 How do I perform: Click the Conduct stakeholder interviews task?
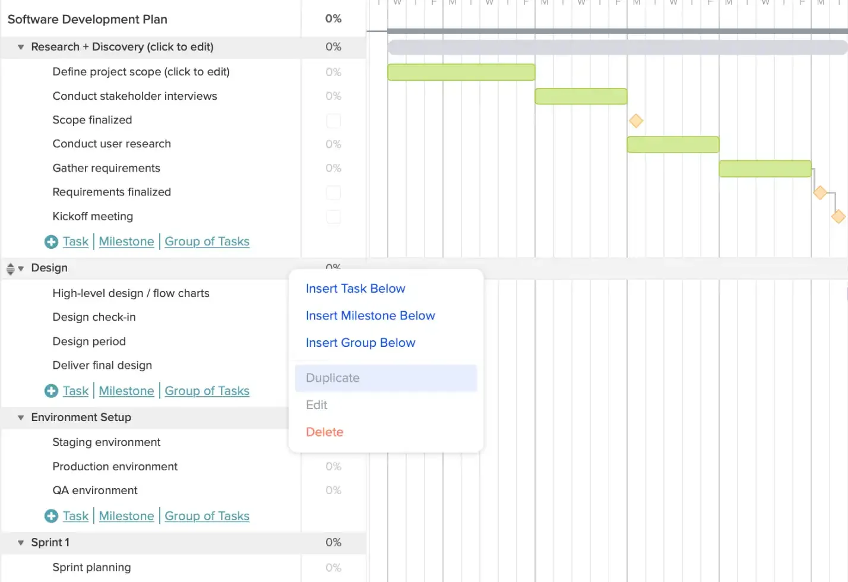pos(135,96)
